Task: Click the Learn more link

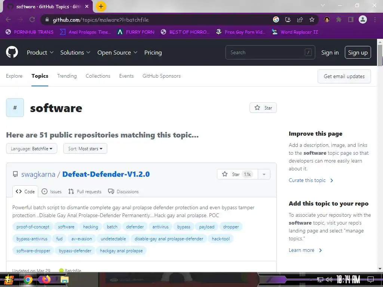Action: pos(305,250)
